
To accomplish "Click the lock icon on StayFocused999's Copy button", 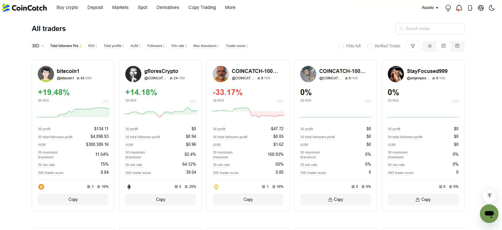I will click(418, 200).
